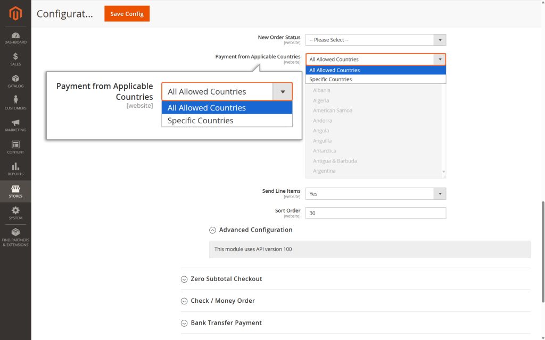Open Find Partners & Extensions
545x340 pixels.
[x=15, y=237]
